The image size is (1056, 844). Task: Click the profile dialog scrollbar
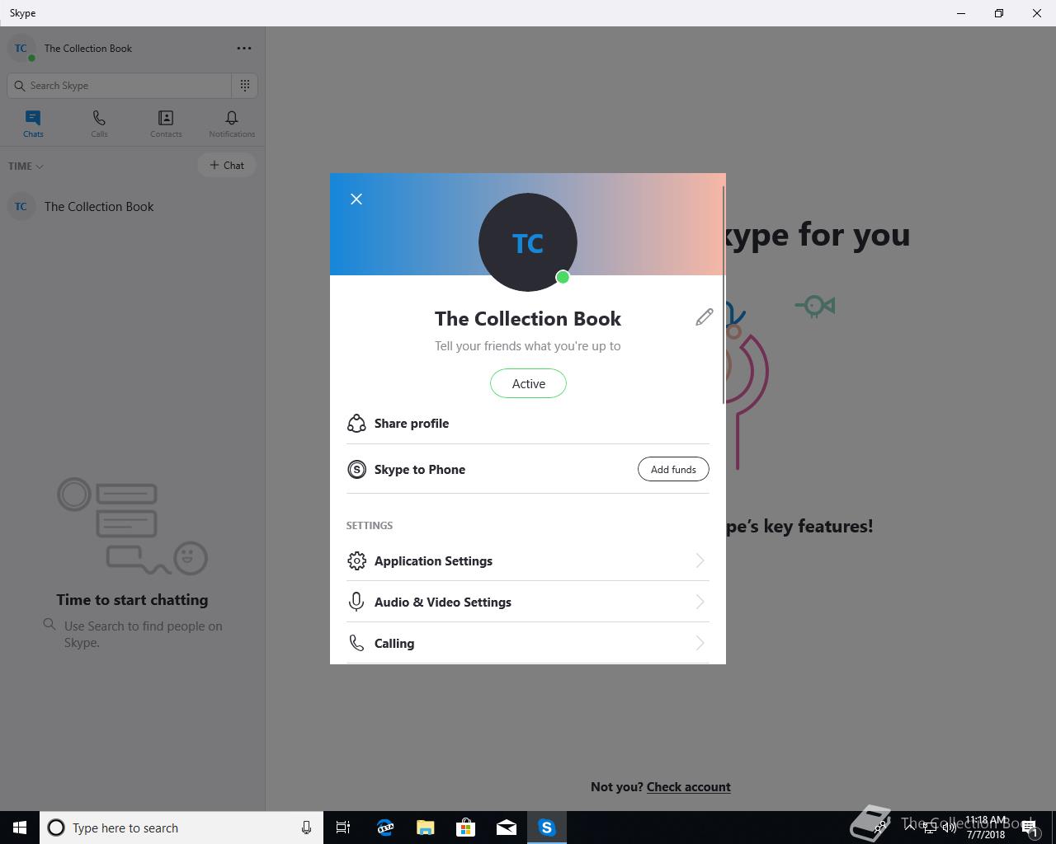[x=724, y=295]
